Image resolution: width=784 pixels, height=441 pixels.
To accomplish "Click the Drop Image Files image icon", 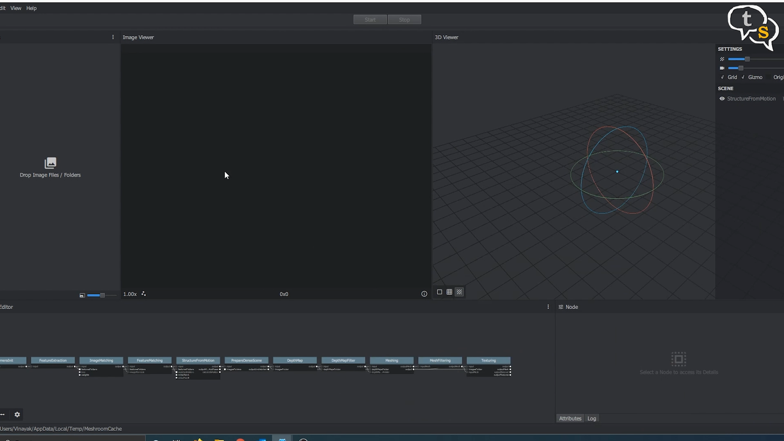I will click(50, 162).
